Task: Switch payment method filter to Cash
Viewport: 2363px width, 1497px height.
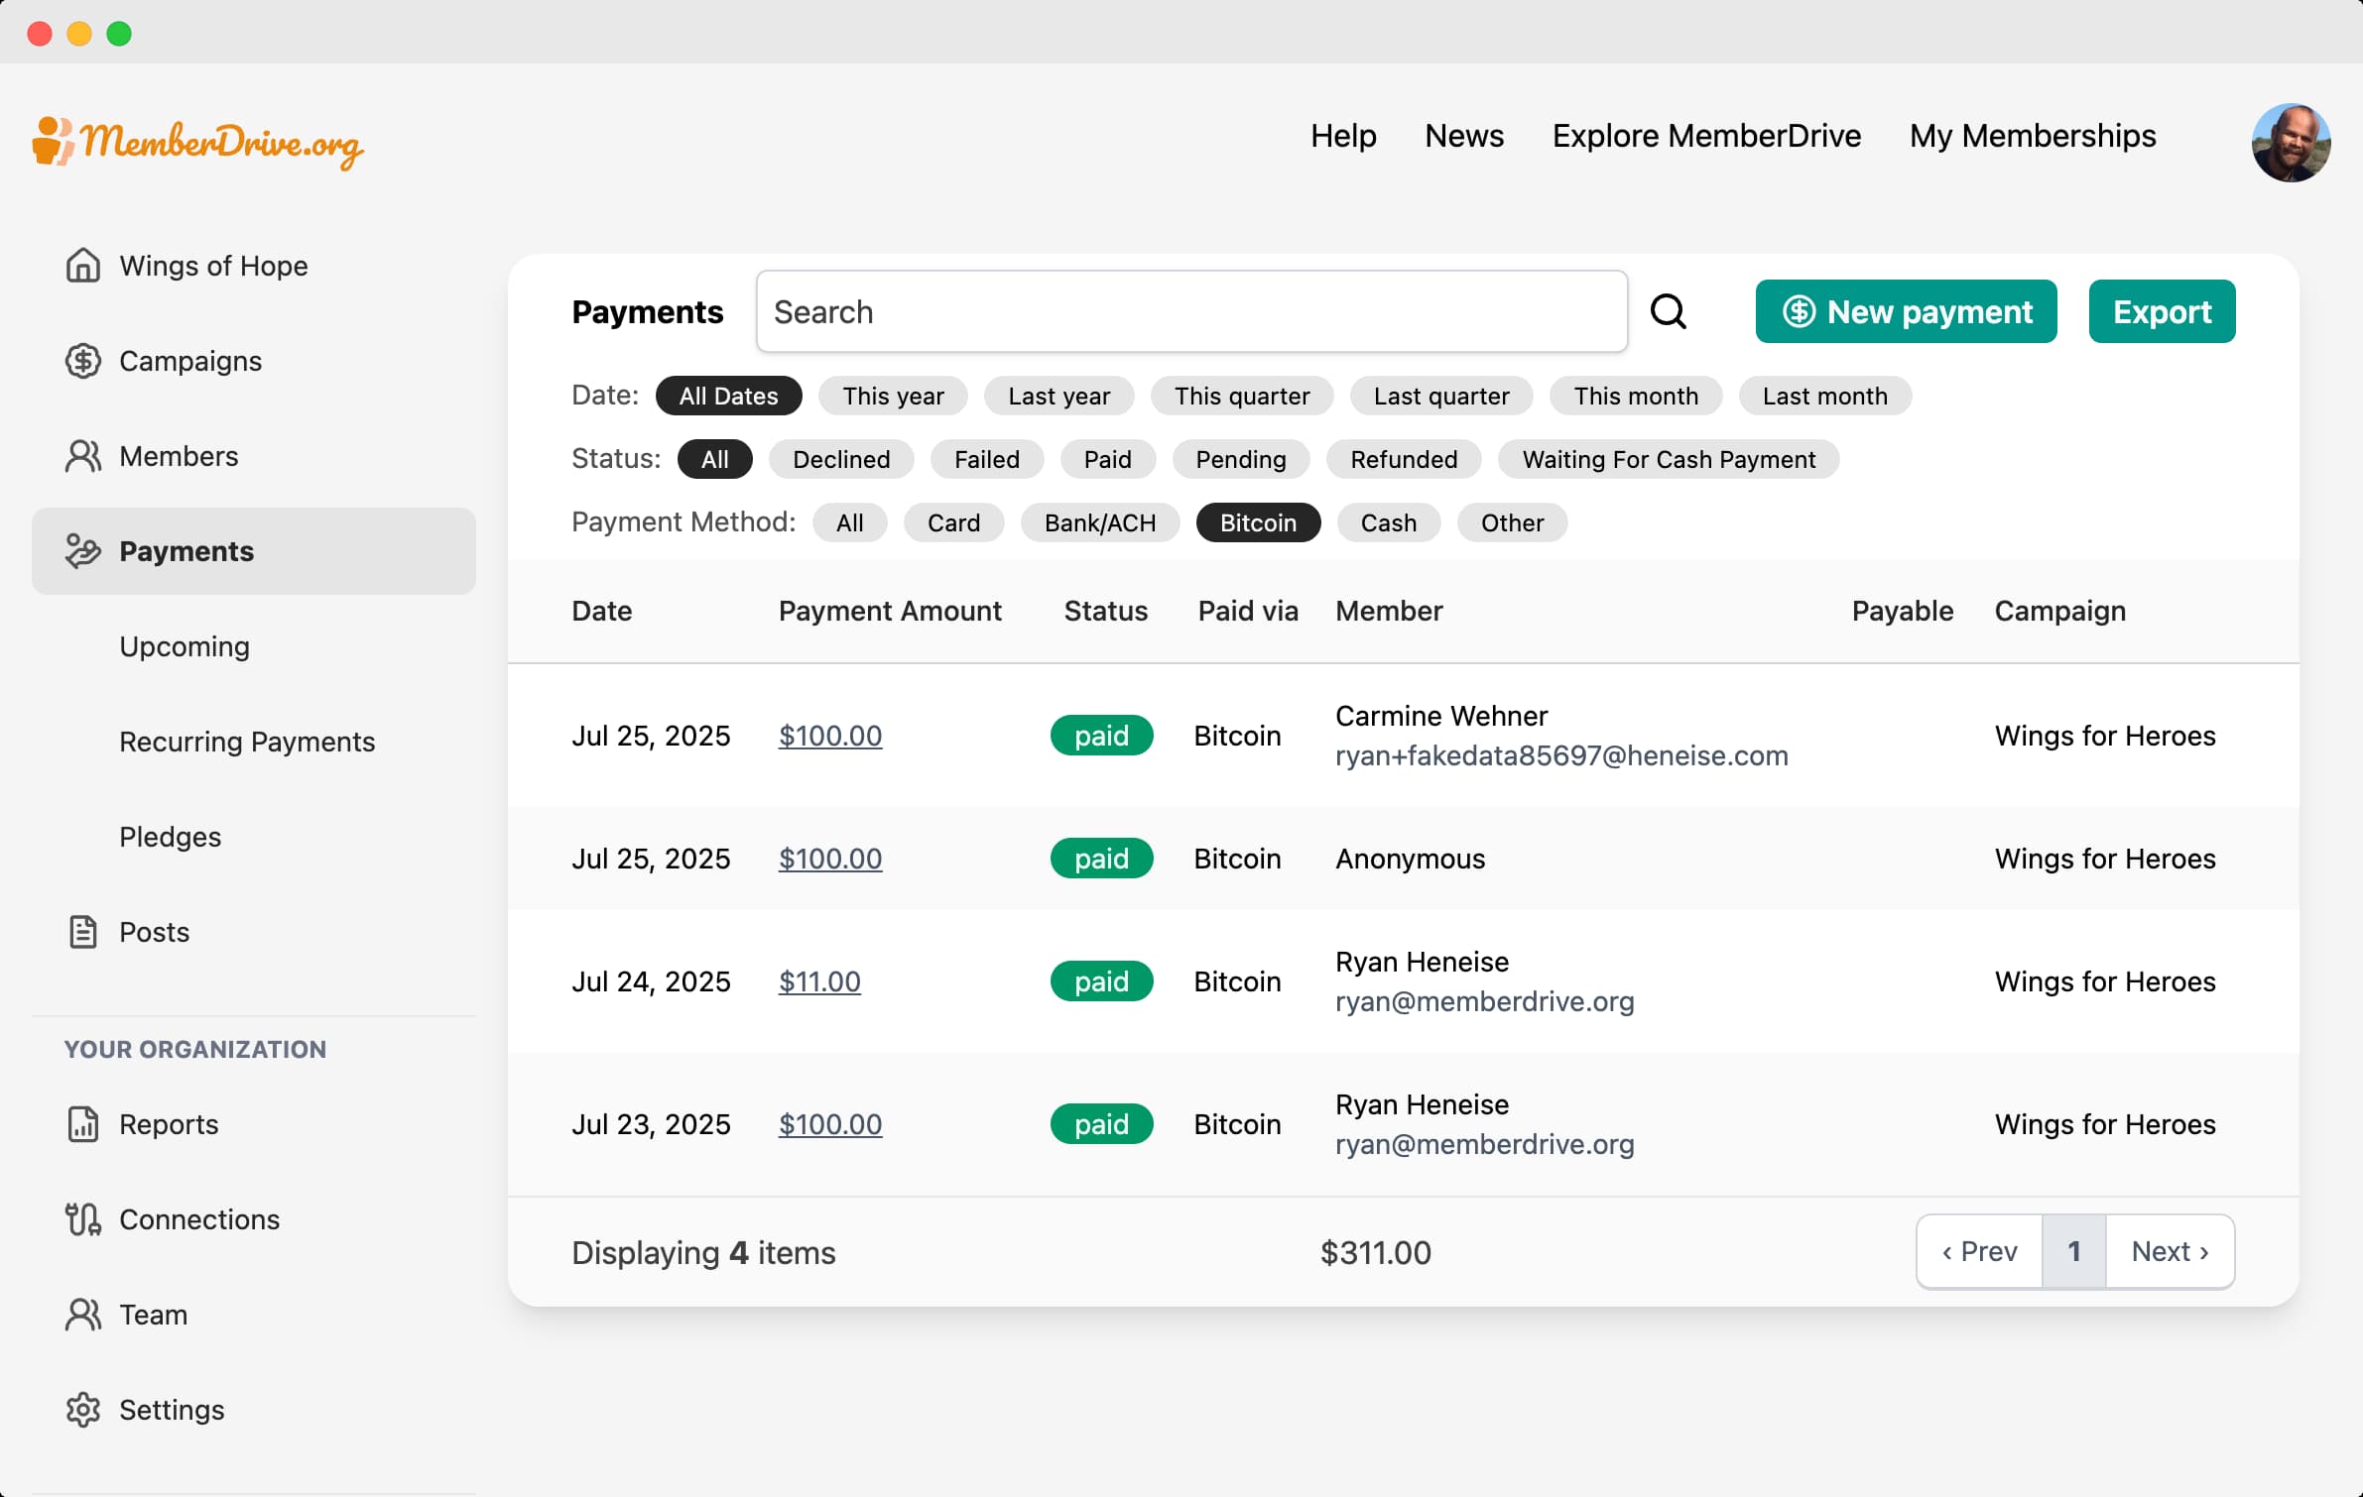Action: point(1389,522)
